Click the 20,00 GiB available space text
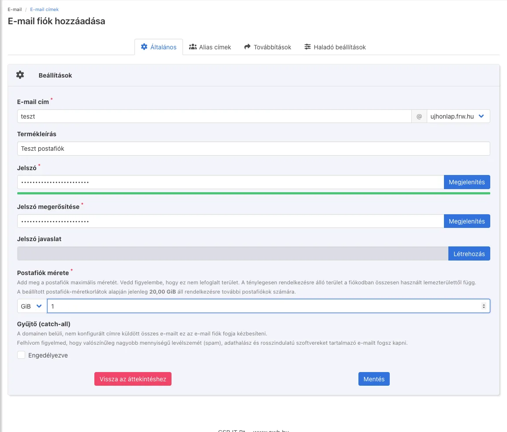 163,292
